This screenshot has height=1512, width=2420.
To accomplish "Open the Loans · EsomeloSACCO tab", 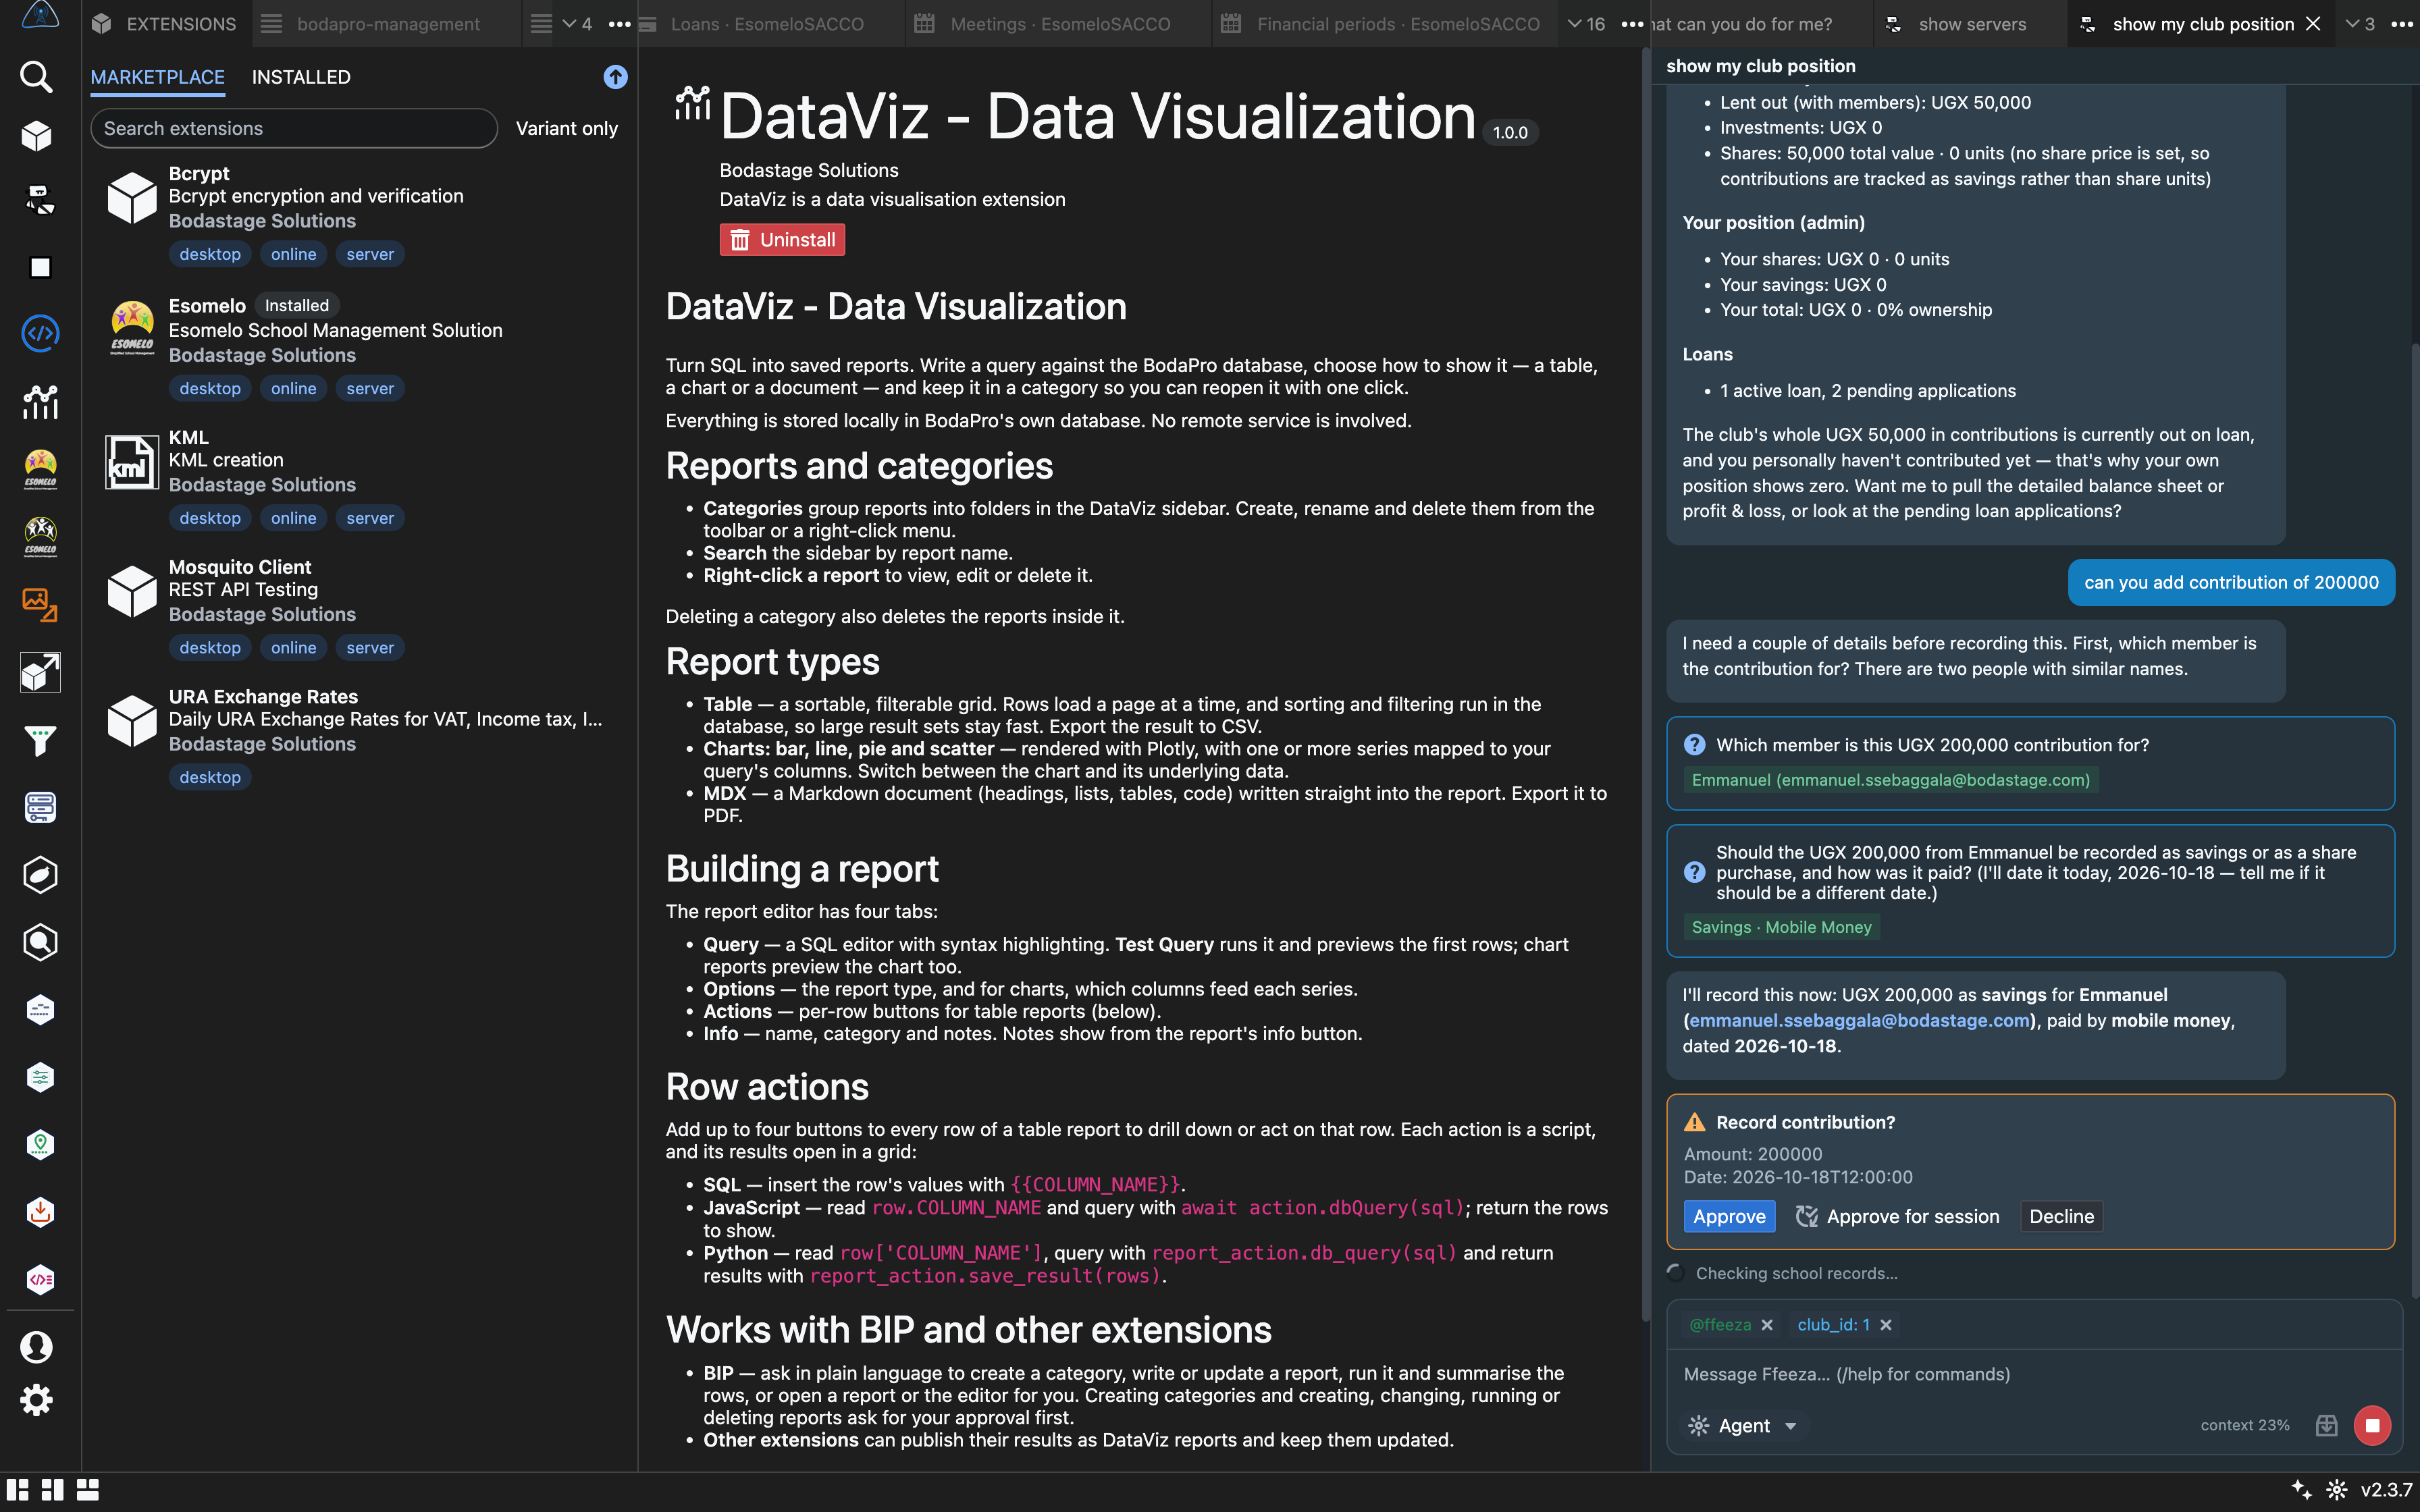I will 766,24.
